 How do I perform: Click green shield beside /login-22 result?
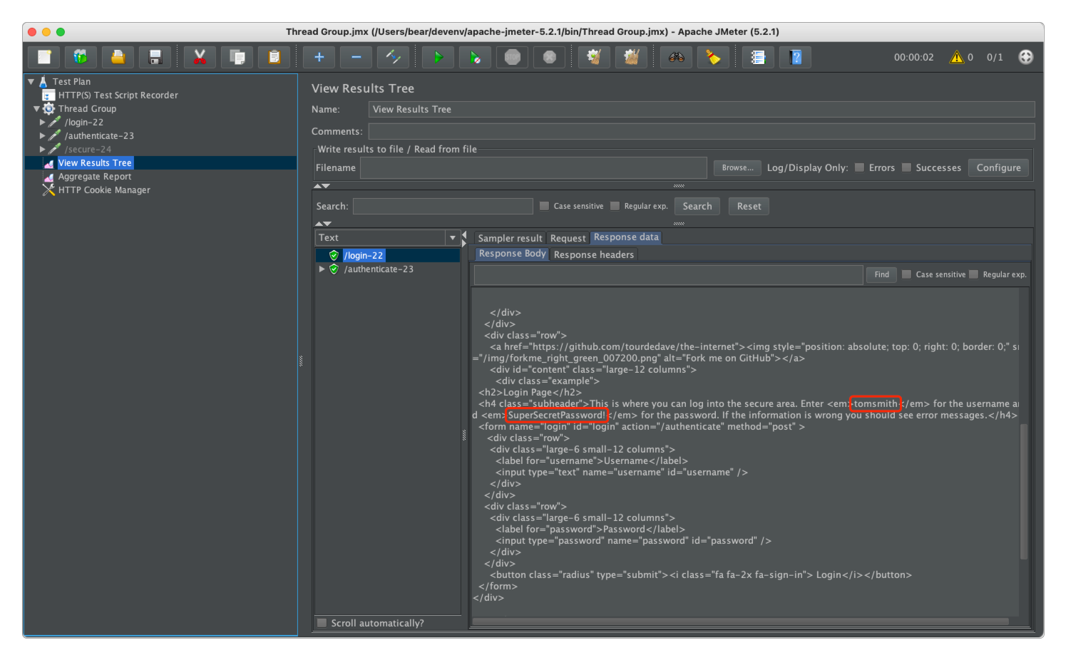pos(334,255)
